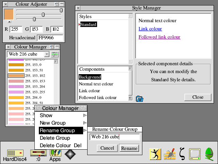
Task: Click the brick wall trowel icon
Action: click(170, 154)
